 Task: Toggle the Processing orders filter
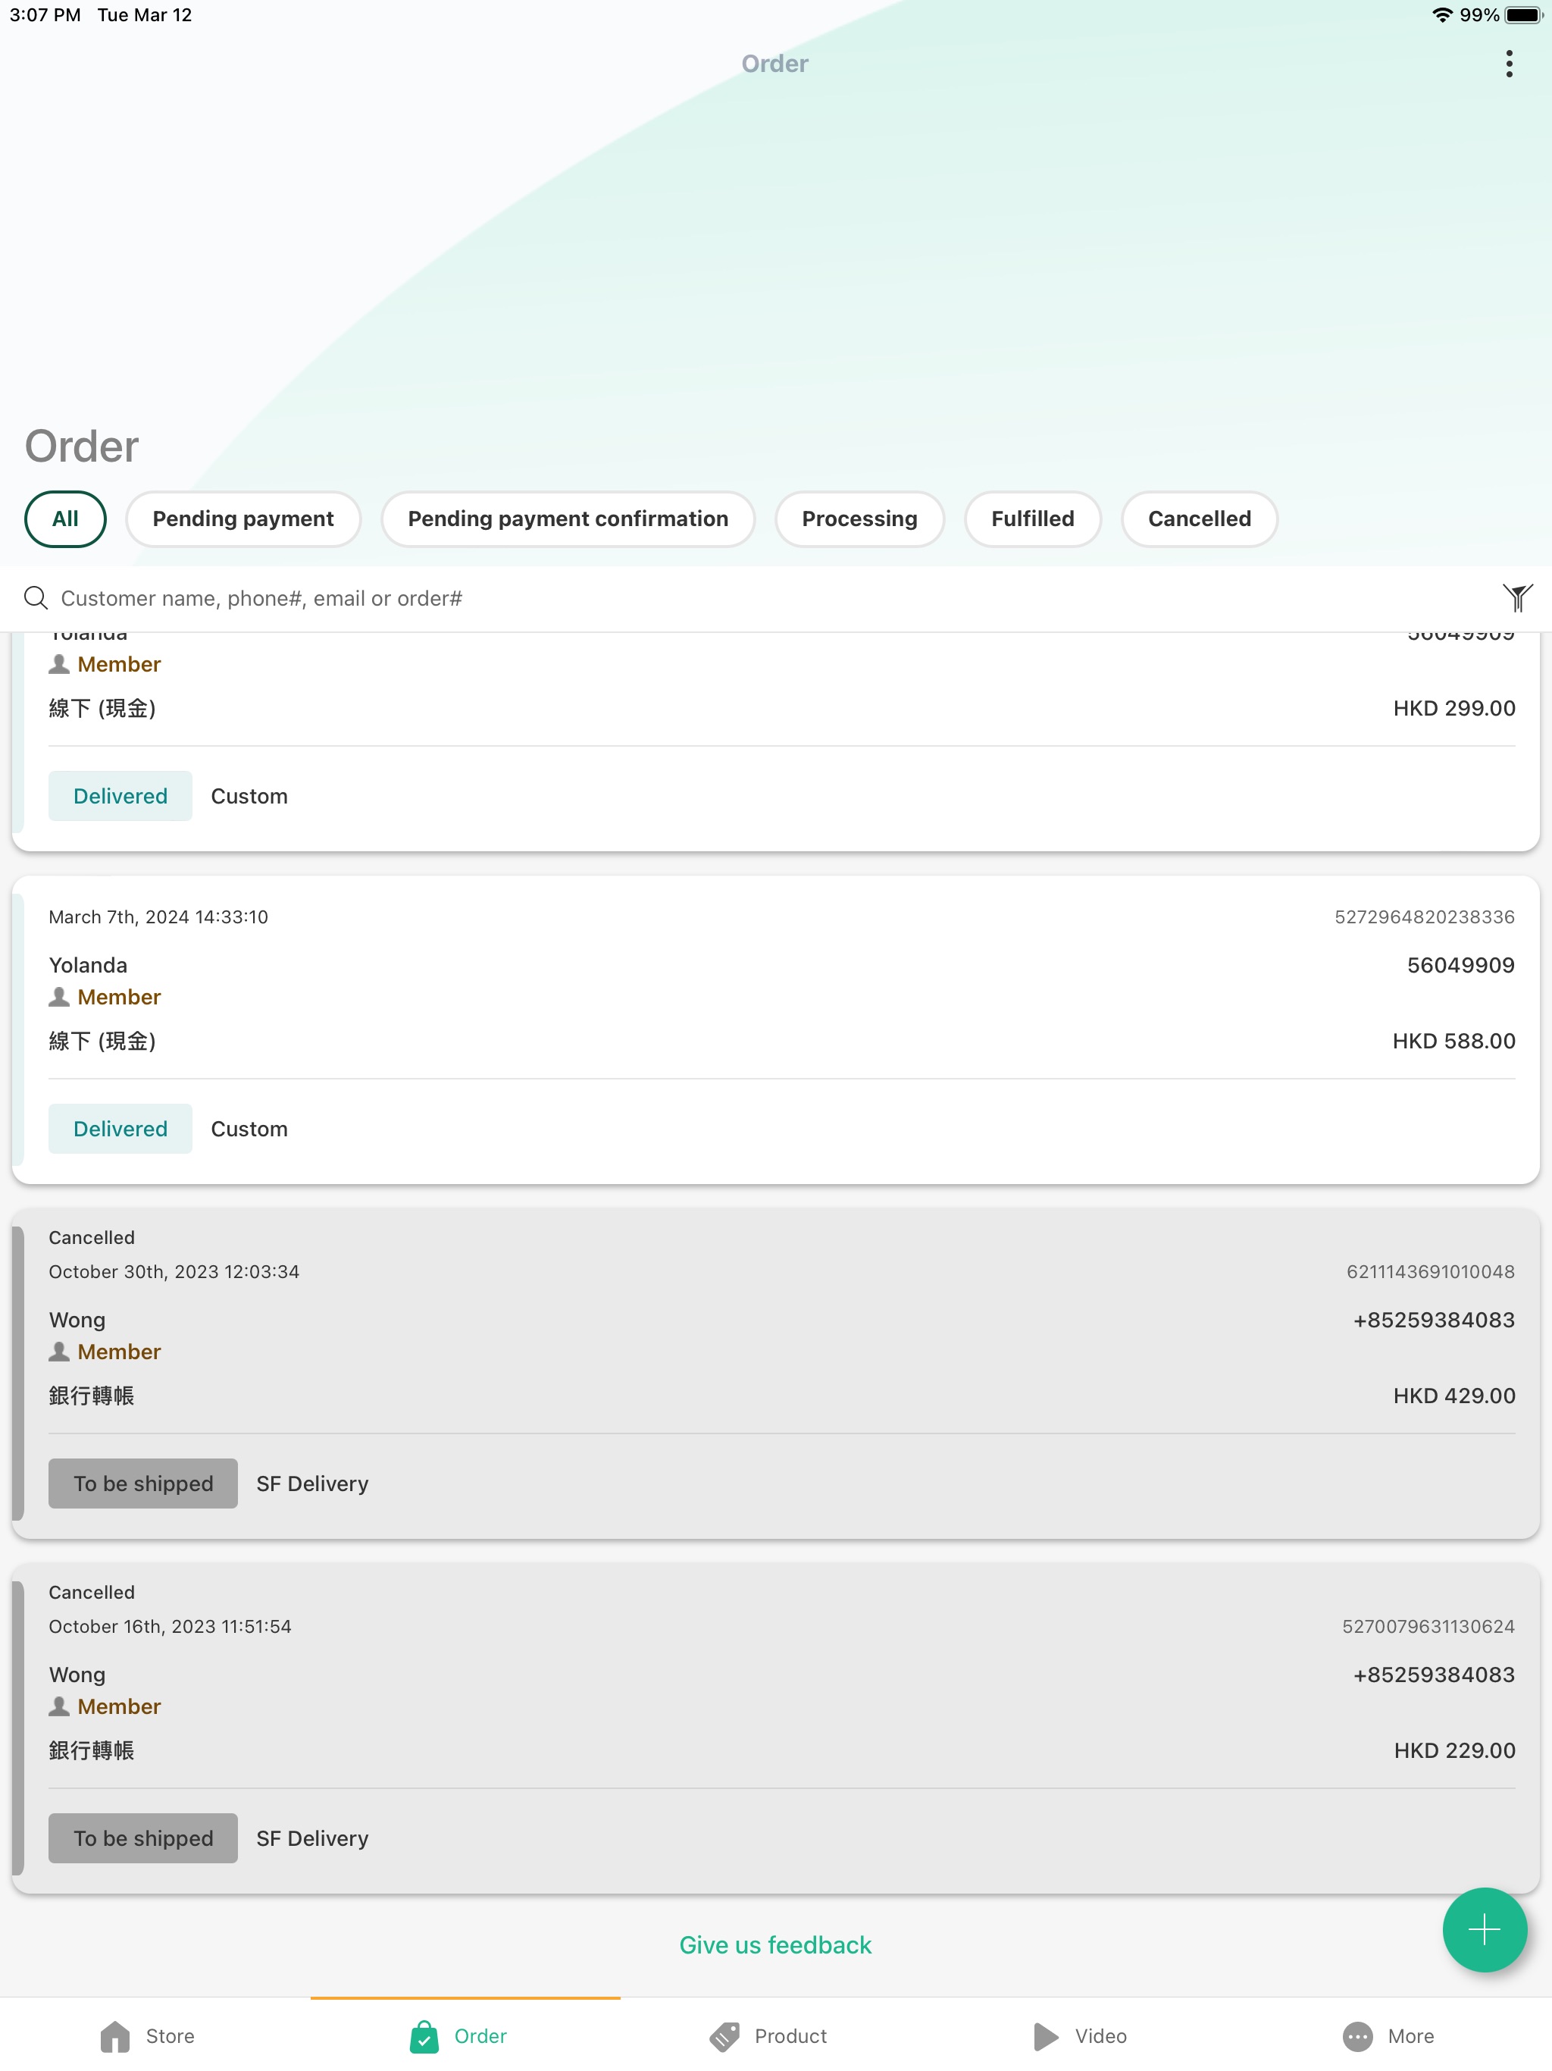(x=858, y=519)
